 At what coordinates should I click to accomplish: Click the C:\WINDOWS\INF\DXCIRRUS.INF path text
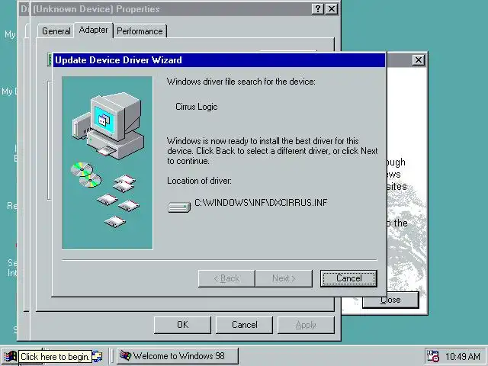tap(261, 203)
